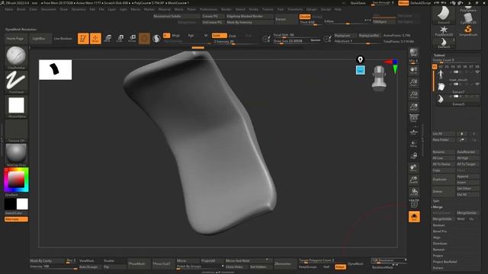Click the main color picker square
Image resolution: width=488 pixels, height=274 pixels.
(16, 180)
